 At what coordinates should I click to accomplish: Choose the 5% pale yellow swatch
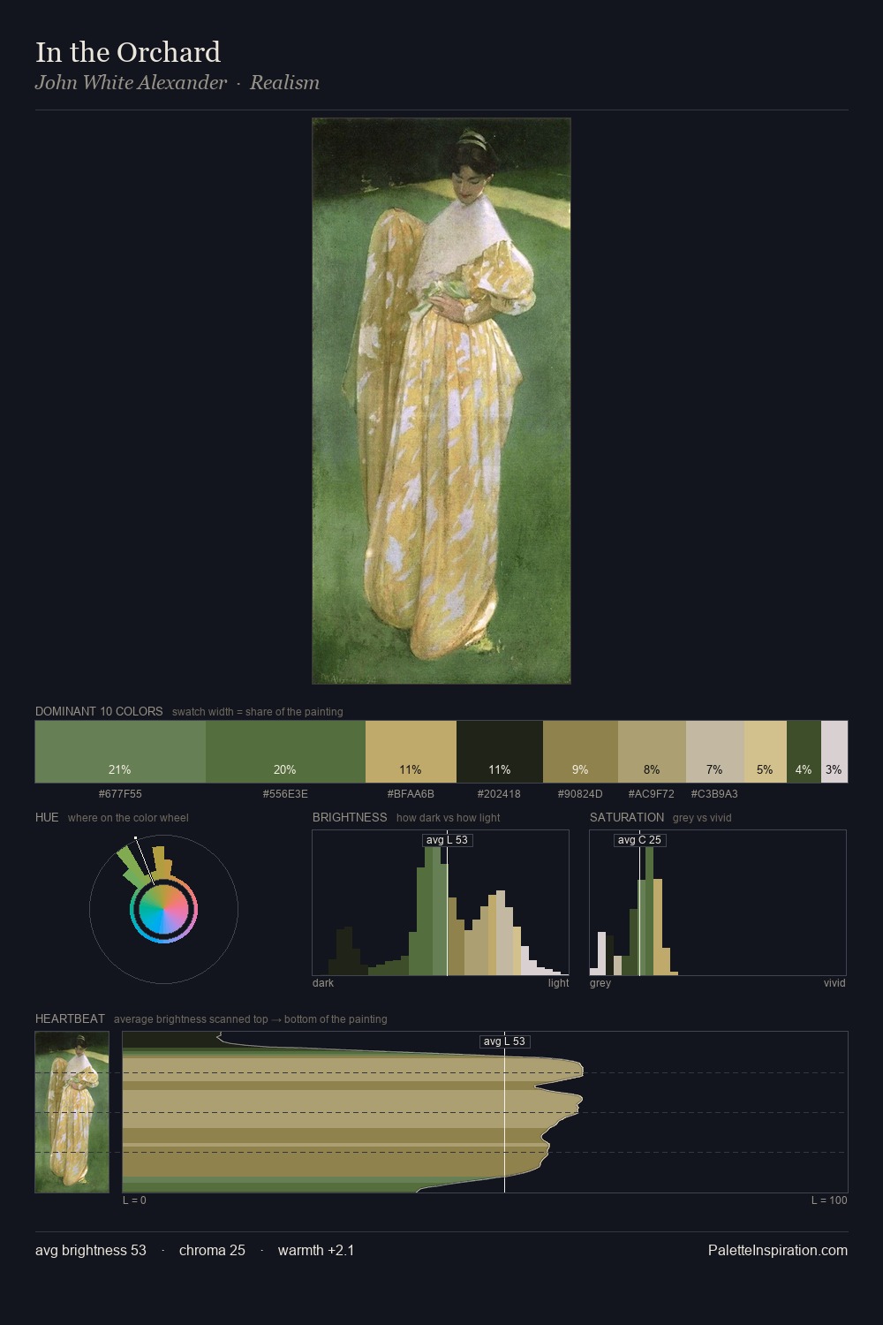click(x=766, y=752)
